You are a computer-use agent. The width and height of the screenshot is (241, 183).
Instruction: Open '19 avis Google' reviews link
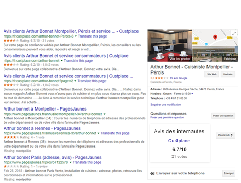179,78
